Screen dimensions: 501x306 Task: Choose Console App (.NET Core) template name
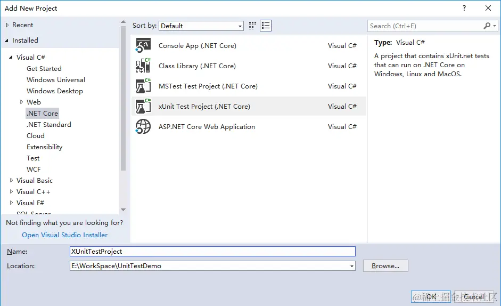click(198, 46)
